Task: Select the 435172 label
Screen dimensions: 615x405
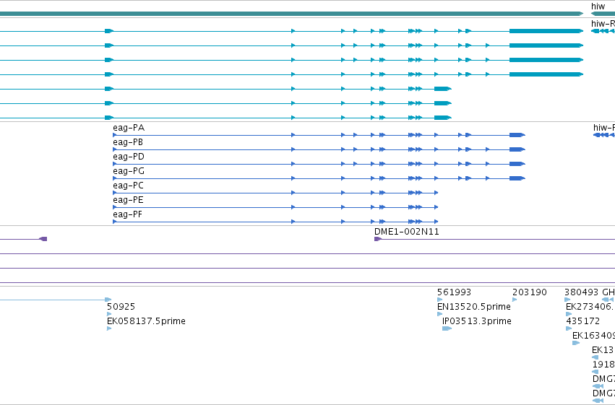Action: tap(582, 321)
